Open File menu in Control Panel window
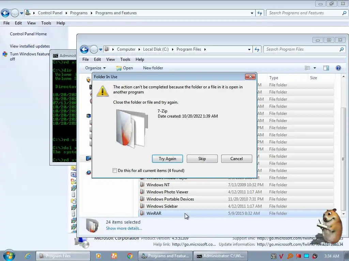Image resolution: width=349 pixels, height=261 pixels. coord(6,23)
